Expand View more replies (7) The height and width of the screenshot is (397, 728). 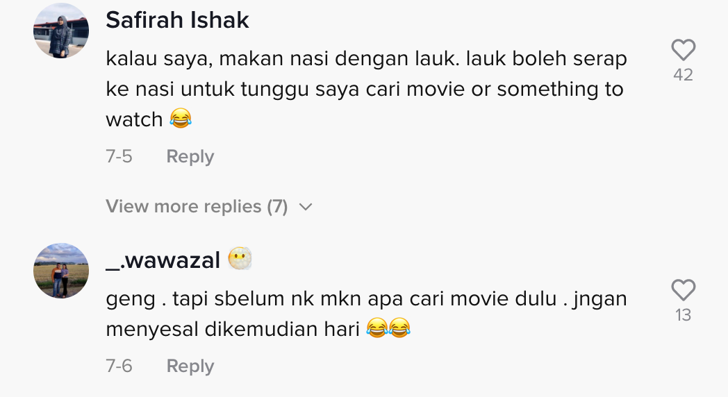click(196, 206)
